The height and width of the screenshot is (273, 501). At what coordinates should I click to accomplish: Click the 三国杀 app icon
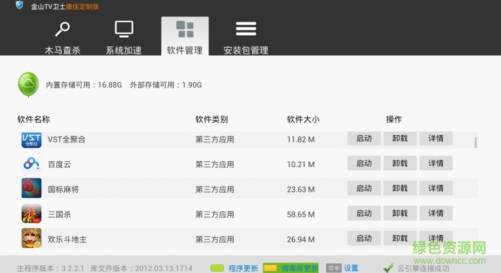click(31, 213)
